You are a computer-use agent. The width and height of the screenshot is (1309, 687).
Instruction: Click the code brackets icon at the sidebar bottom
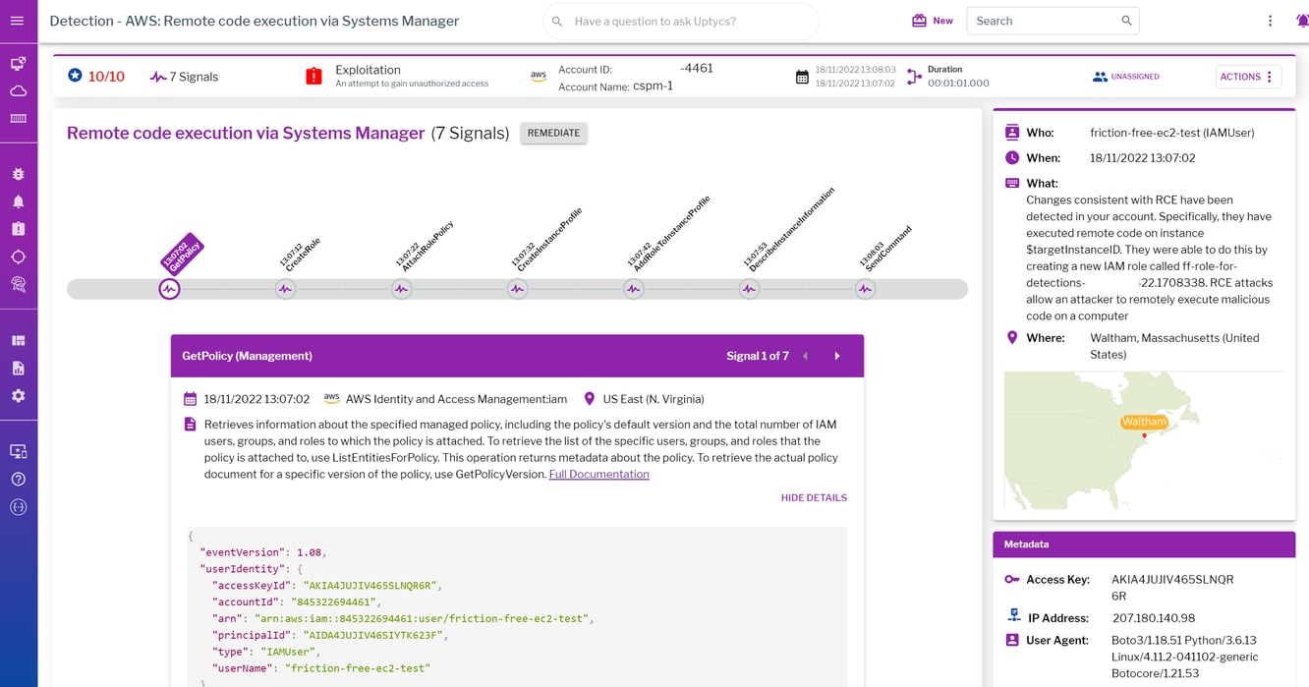tap(18, 507)
